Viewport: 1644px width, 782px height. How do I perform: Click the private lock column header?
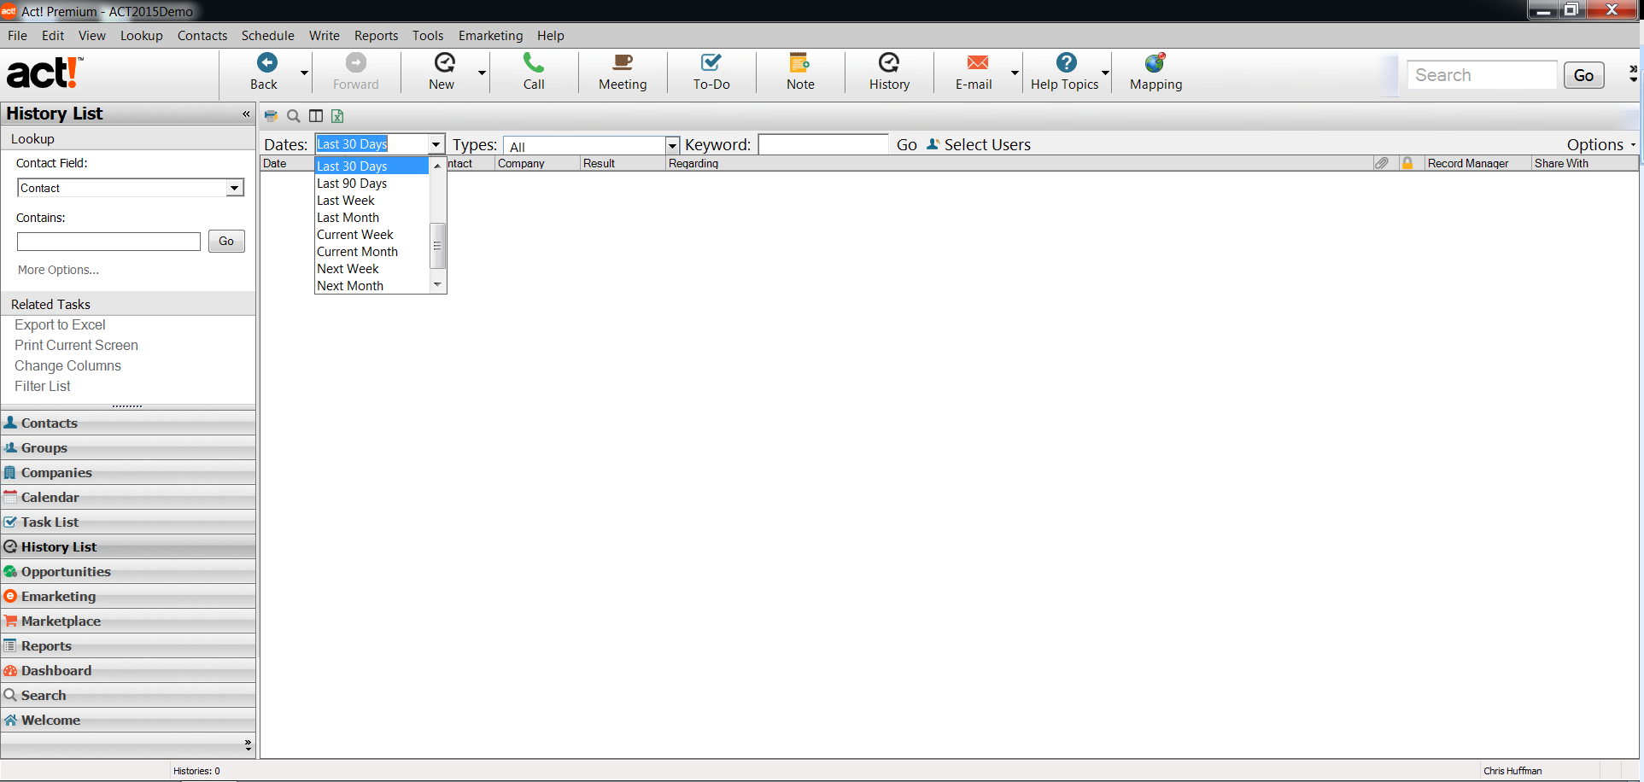[1407, 163]
